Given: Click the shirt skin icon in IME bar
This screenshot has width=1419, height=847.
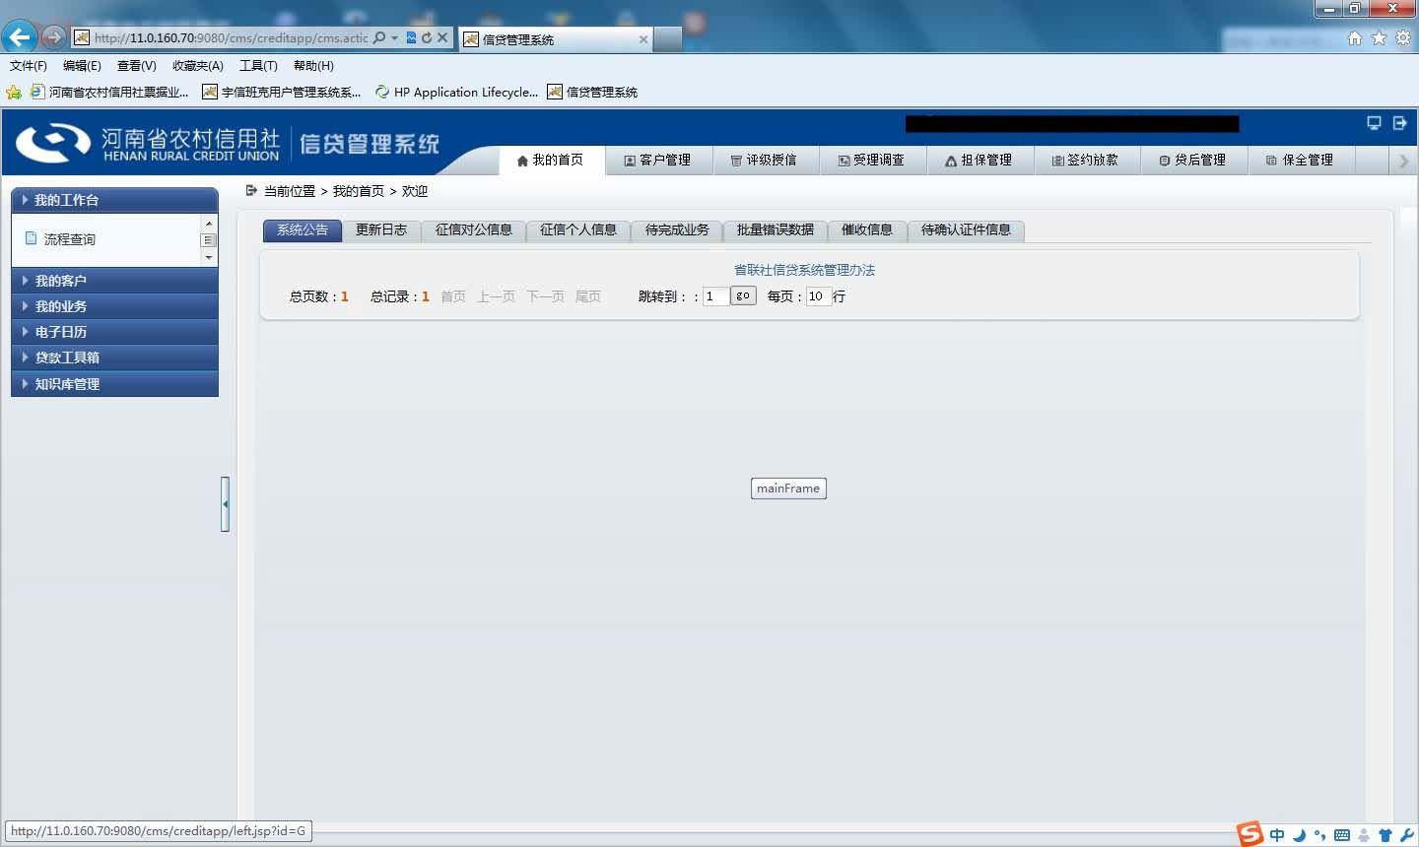Looking at the screenshot, I should coord(1385,835).
